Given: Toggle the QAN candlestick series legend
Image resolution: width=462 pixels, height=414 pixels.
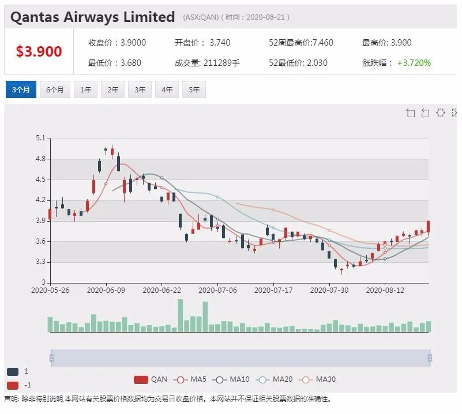Looking at the screenshot, I should click(x=151, y=379).
